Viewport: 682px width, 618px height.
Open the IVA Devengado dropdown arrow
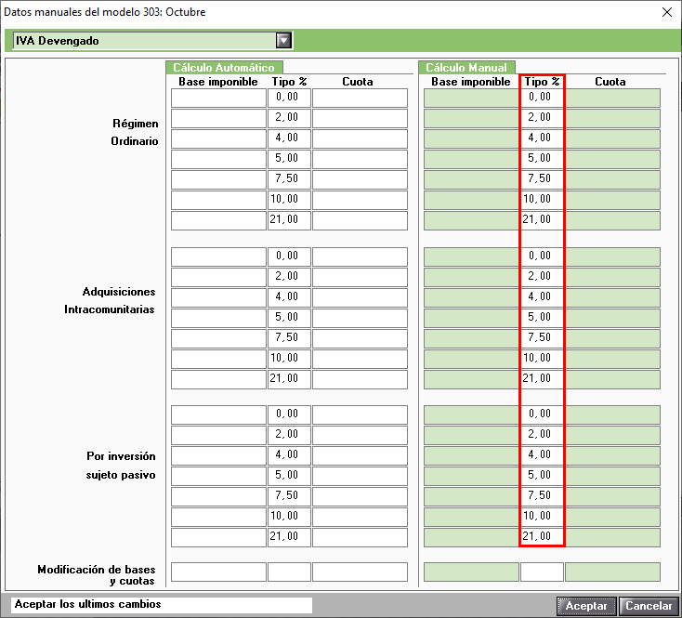pos(284,40)
